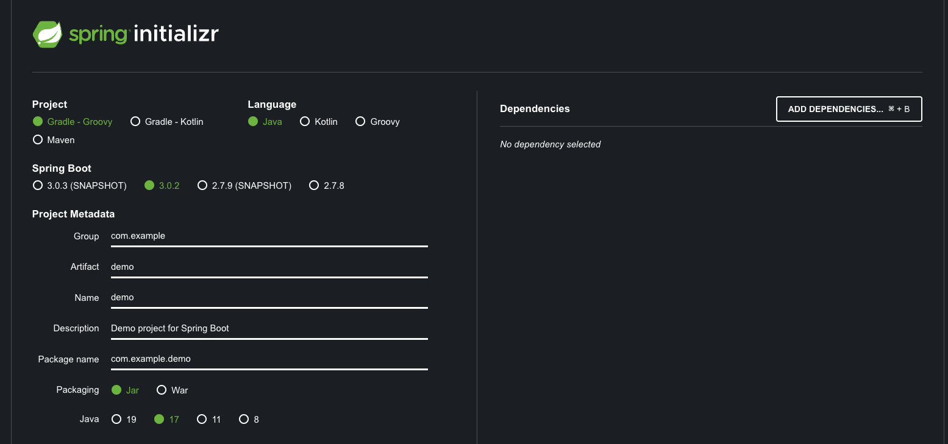Select Jar packaging
This screenshot has height=444, width=948.
pyautogui.click(x=126, y=390)
